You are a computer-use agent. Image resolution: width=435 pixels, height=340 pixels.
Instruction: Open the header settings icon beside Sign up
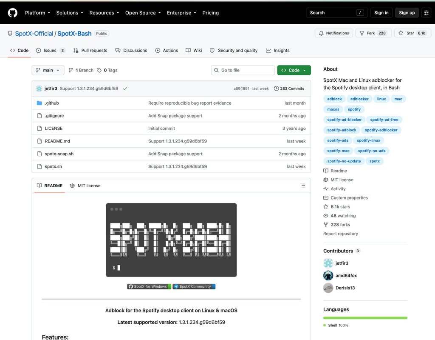click(x=426, y=13)
